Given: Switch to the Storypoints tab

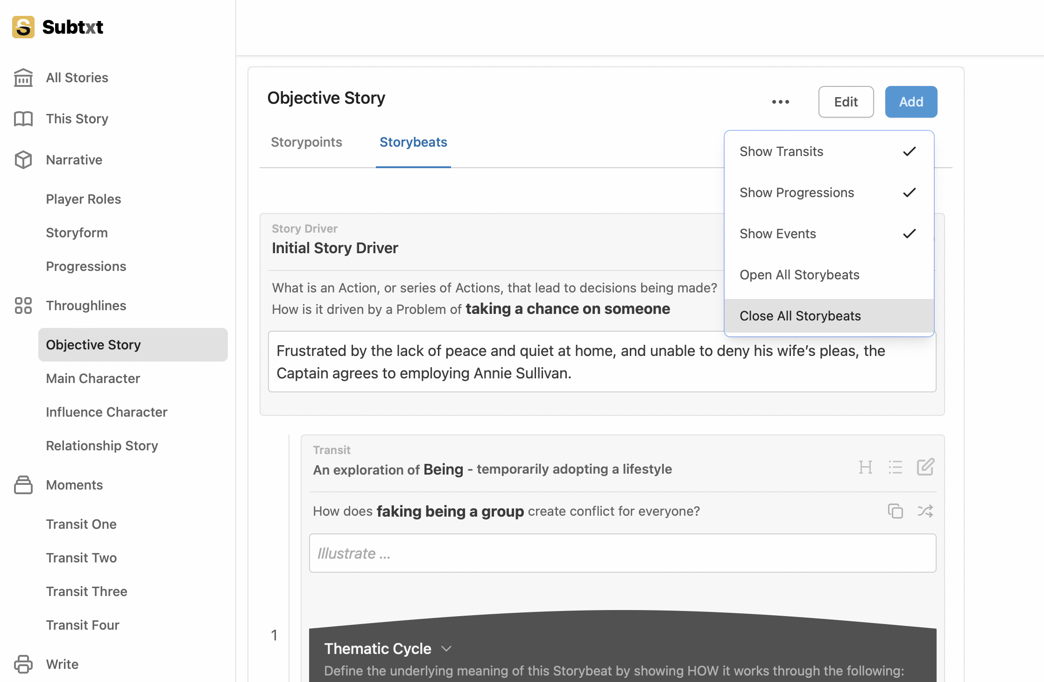Looking at the screenshot, I should coord(306,142).
